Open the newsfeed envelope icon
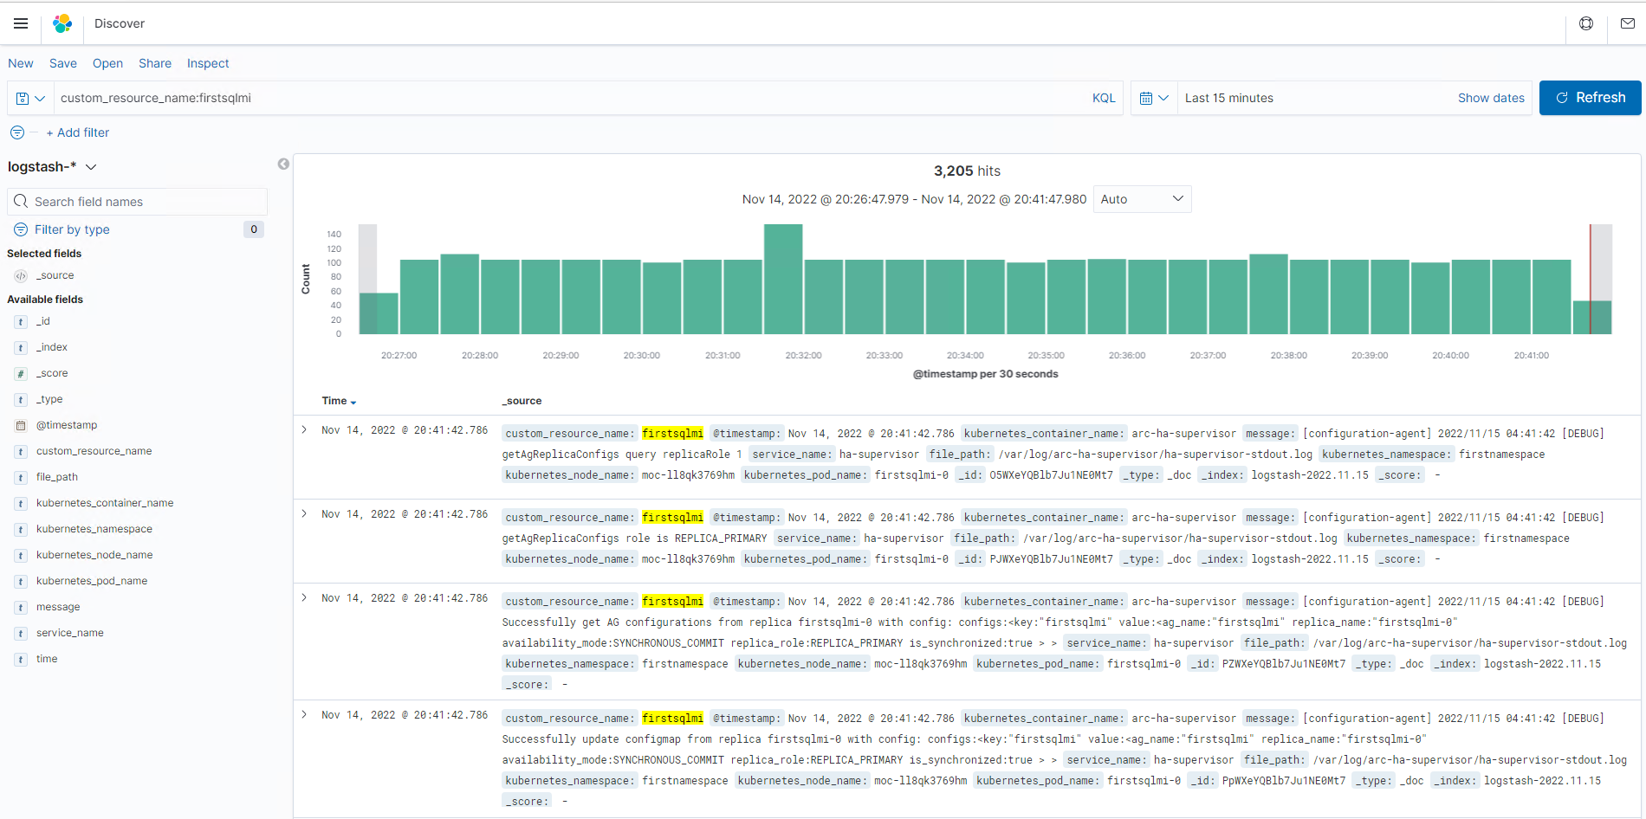This screenshot has width=1646, height=819. [1628, 23]
